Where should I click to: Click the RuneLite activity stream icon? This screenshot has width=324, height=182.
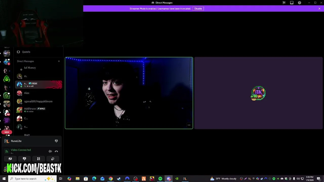(56, 141)
